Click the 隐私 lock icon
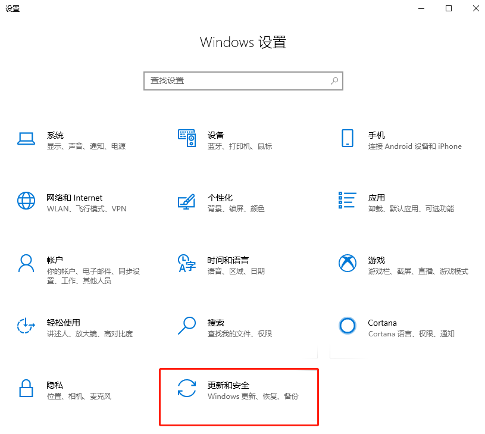 [x=26, y=388]
